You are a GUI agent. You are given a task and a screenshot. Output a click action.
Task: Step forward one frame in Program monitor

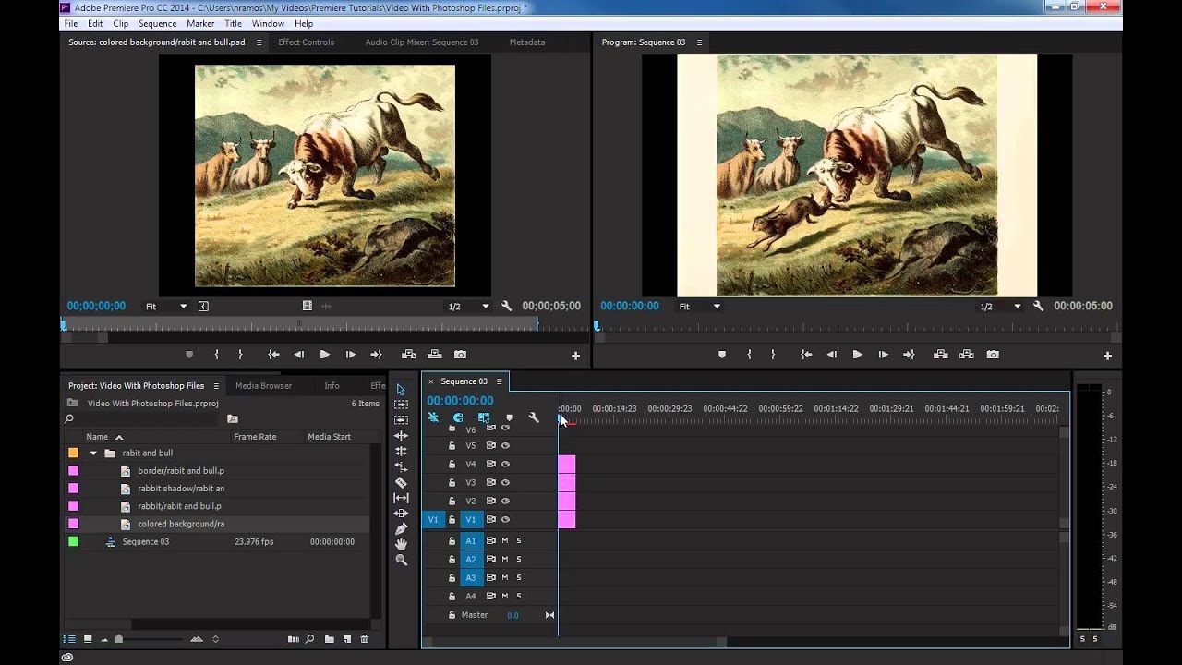click(883, 355)
